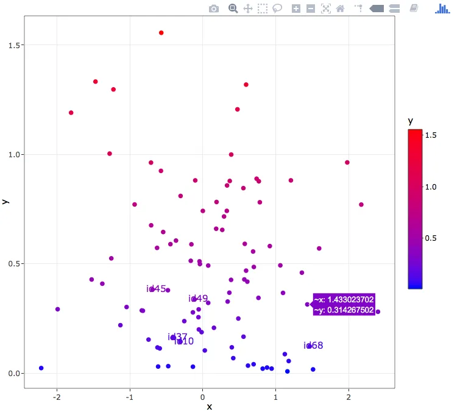Click the 0.0 y-axis tick label
The image size is (460, 420).
coord(14,373)
